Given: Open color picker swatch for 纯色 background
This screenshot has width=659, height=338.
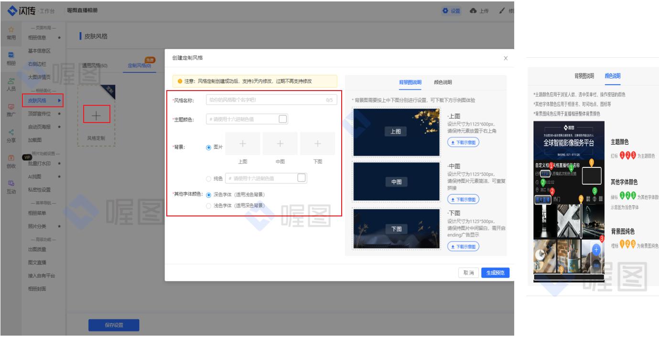Looking at the screenshot, I should [302, 178].
